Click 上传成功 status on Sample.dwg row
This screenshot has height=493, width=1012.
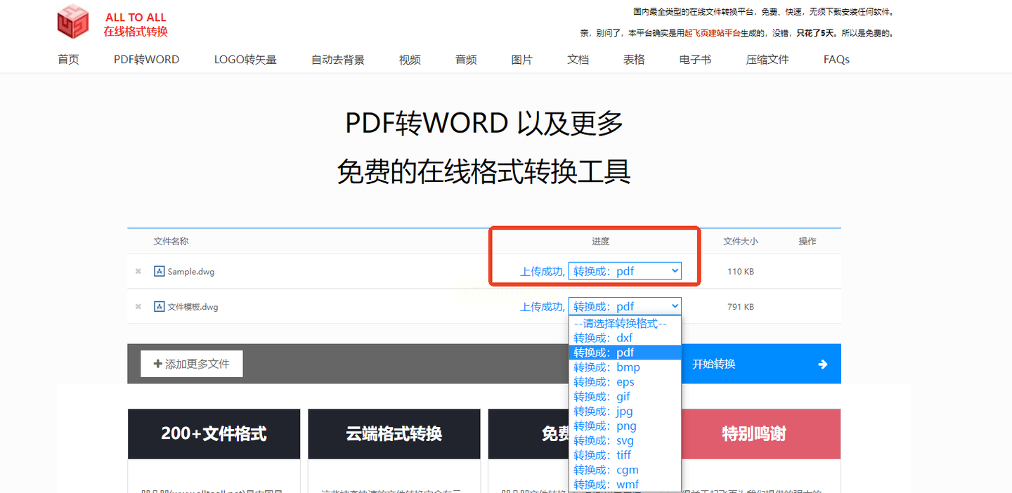click(543, 271)
